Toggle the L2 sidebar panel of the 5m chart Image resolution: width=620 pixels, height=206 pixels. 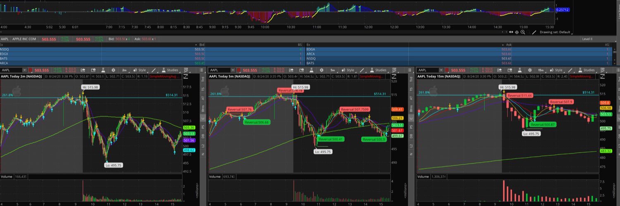point(411,145)
